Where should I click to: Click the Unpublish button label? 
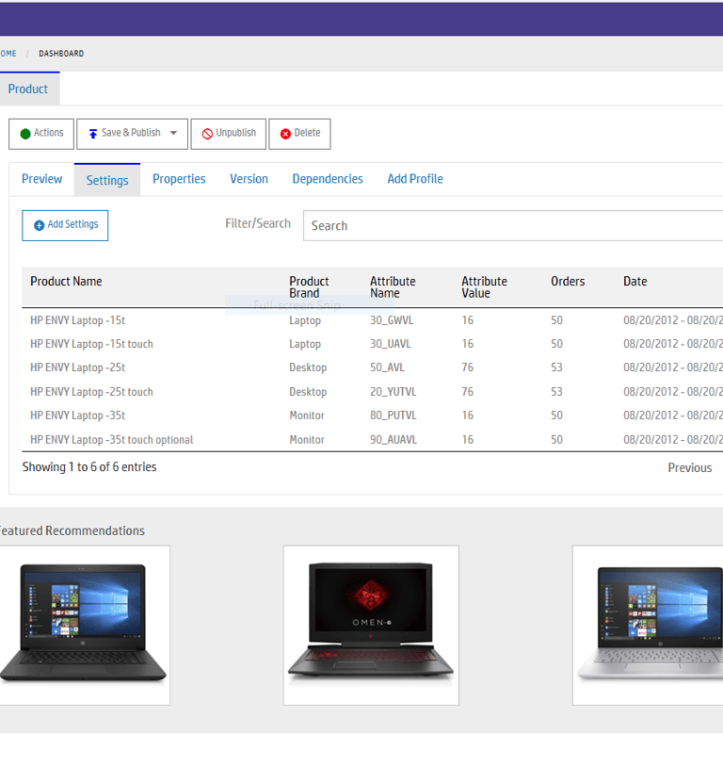click(x=235, y=133)
